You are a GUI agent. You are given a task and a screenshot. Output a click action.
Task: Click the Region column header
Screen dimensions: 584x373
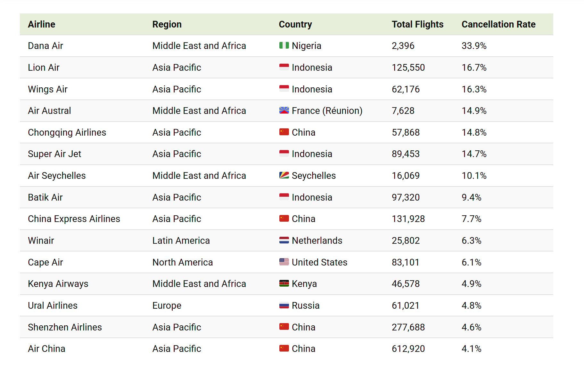167,24
